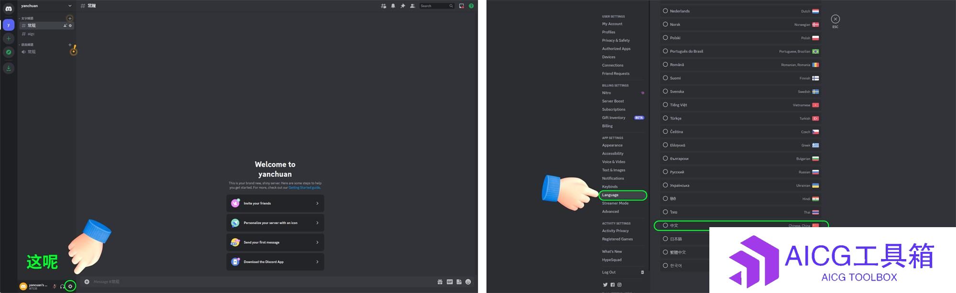Edit 常规 text channel via gear icon
This screenshot has width=956, height=293.
coord(70,26)
